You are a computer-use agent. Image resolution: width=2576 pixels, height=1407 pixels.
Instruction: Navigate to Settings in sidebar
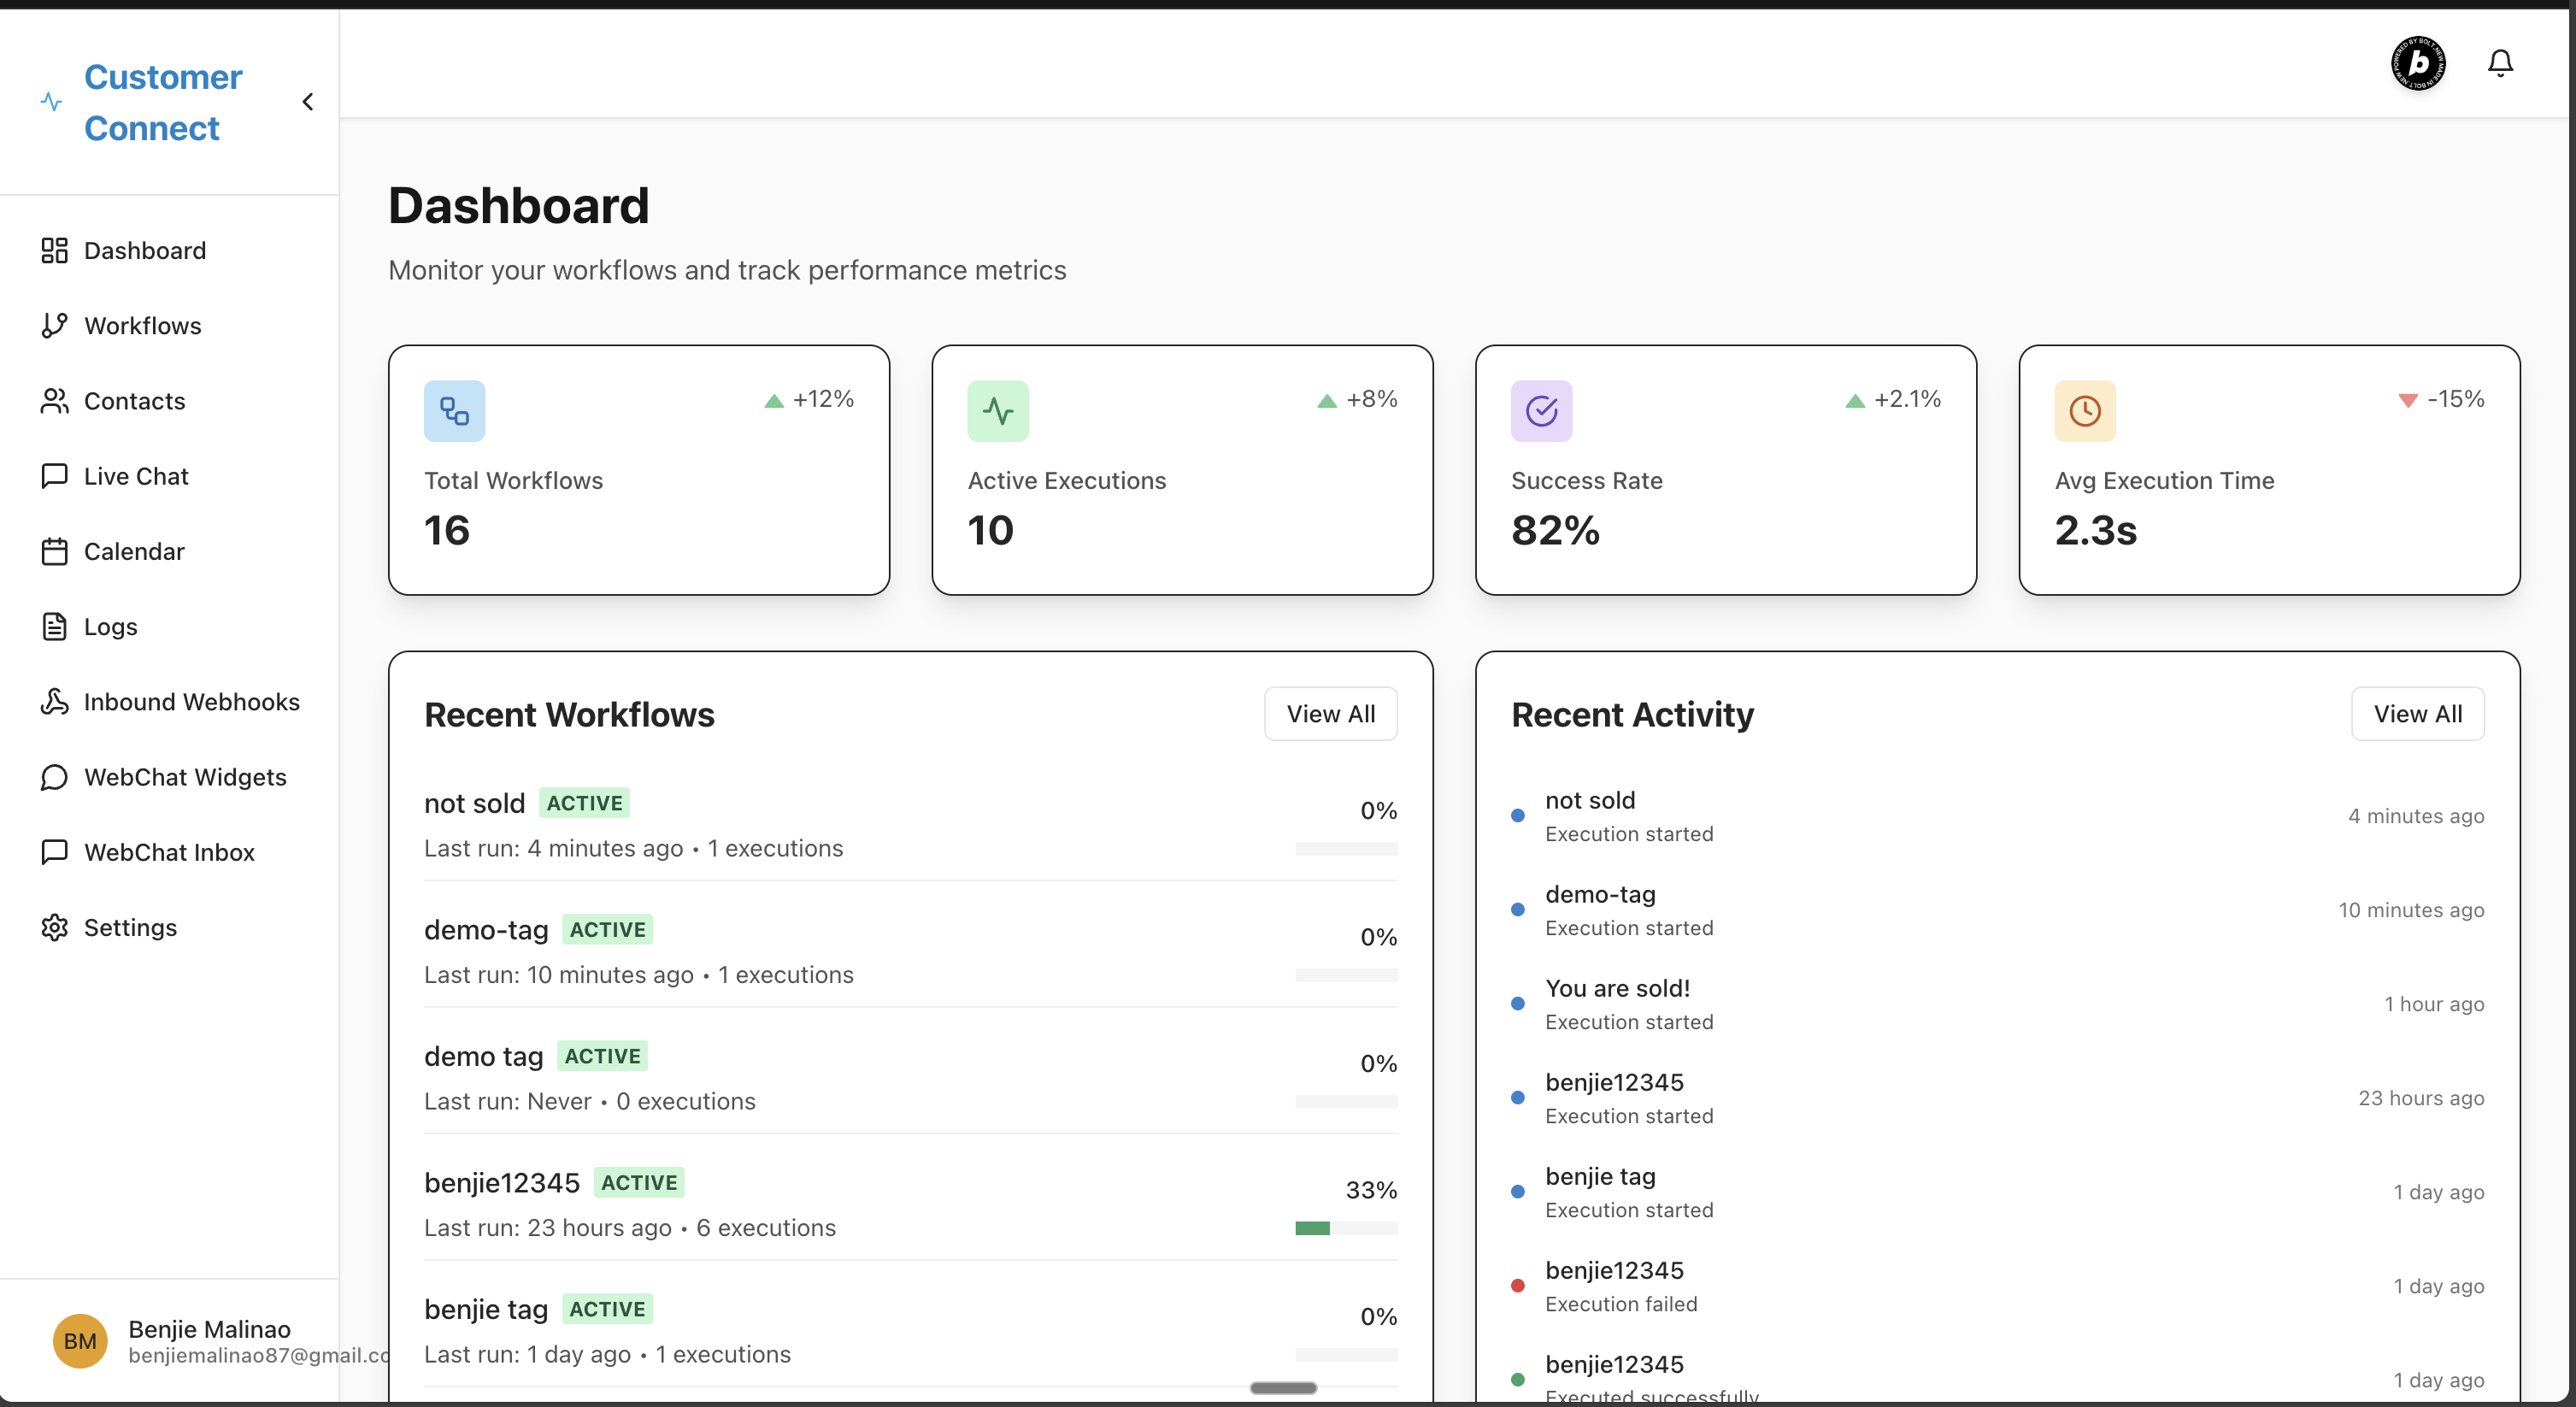point(130,927)
